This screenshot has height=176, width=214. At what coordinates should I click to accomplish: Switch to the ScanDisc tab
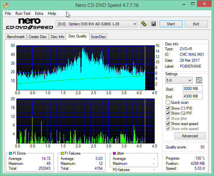click(98, 37)
